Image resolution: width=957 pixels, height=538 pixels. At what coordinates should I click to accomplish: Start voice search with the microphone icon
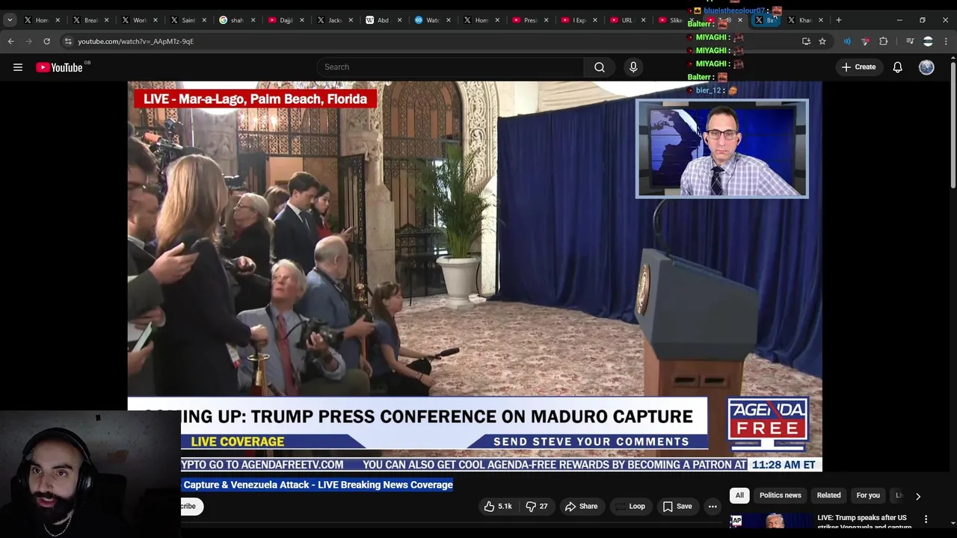tap(633, 67)
